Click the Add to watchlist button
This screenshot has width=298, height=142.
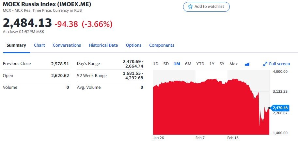point(206,7)
